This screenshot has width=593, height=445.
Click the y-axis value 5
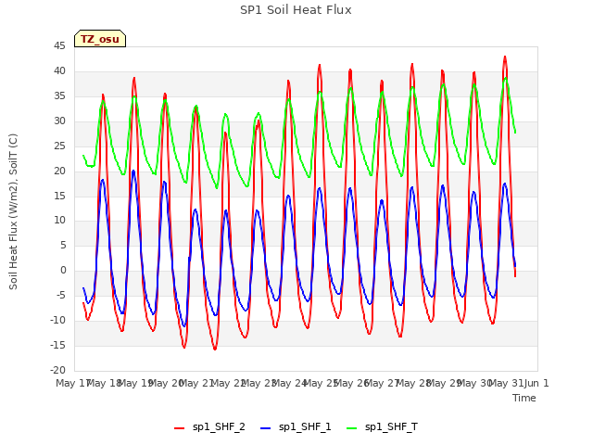pos(63,245)
